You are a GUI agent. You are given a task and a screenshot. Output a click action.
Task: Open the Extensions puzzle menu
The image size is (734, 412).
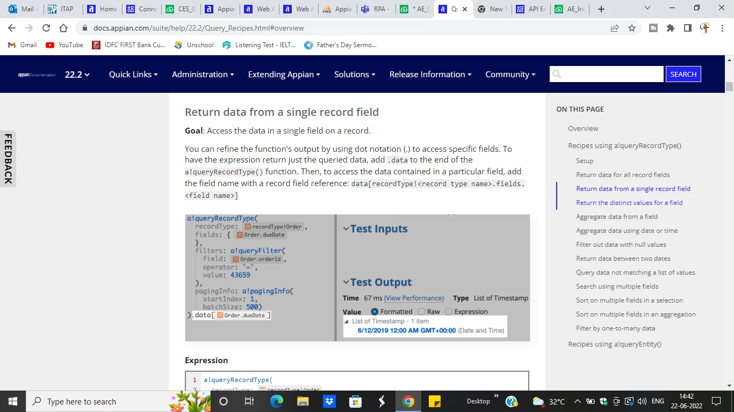coord(671,28)
